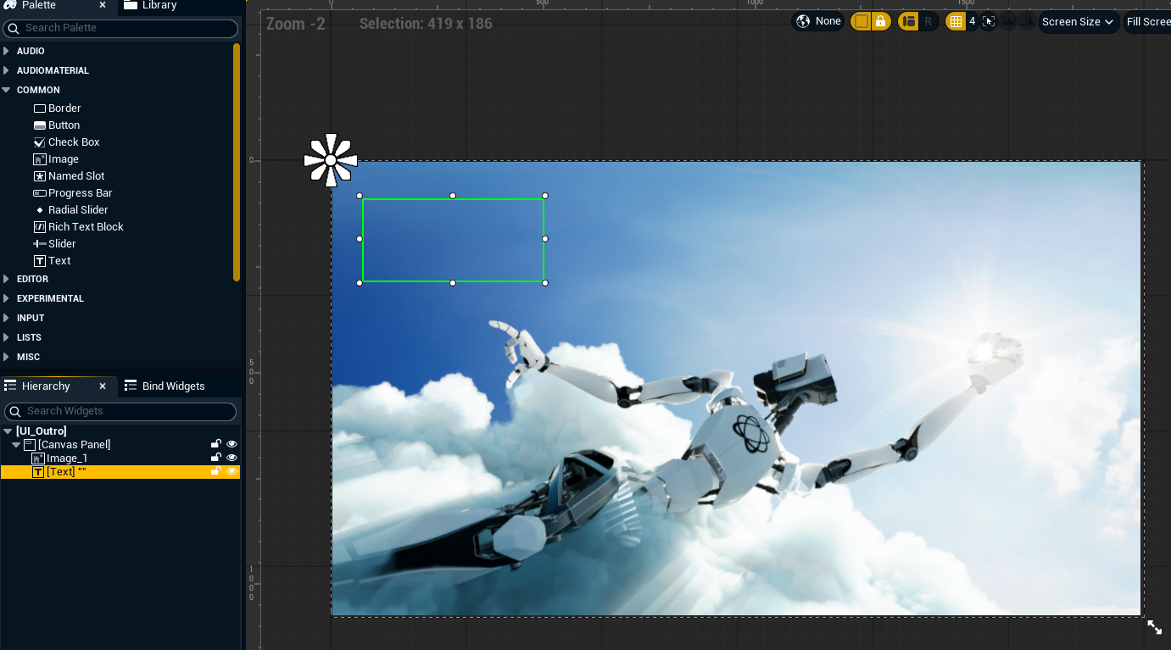Open the Screen Size dropdown
Image resolution: width=1171 pixels, height=650 pixels.
tap(1078, 21)
